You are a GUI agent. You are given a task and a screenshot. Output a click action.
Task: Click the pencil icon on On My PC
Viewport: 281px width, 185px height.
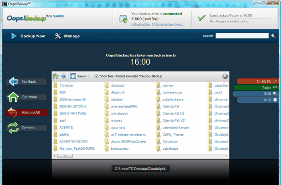(x=275, y=81)
